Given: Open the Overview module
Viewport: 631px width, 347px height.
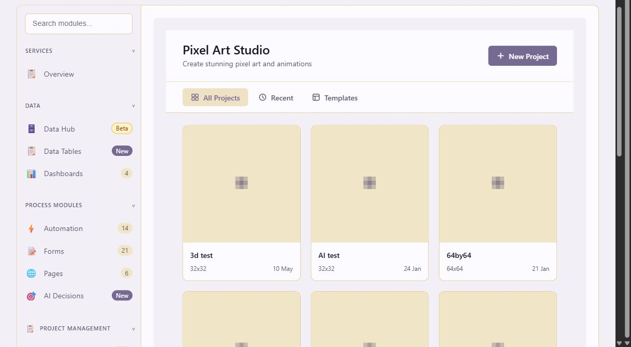Looking at the screenshot, I should 79,74.
